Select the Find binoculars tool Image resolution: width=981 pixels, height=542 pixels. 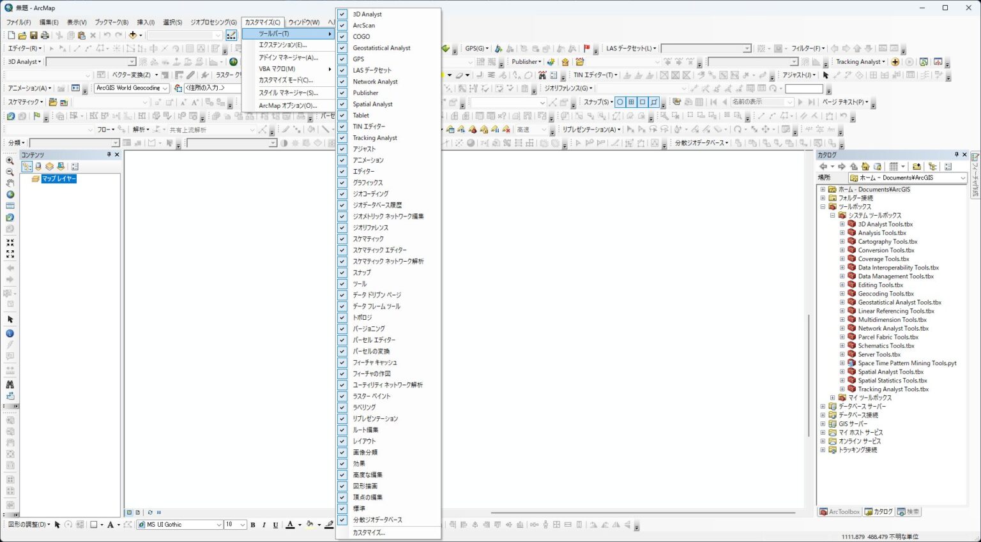[x=10, y=384]
